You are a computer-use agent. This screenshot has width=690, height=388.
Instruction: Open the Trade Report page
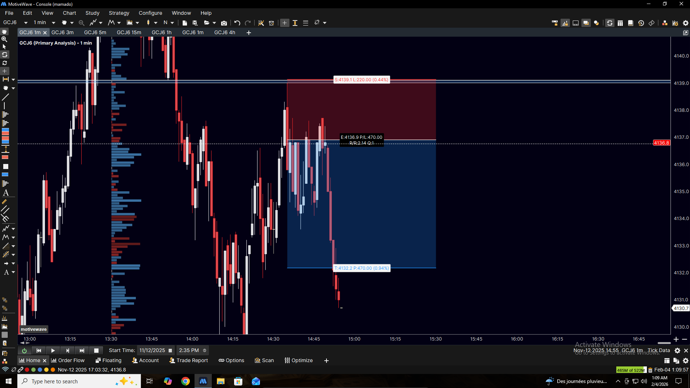[189, 360]
